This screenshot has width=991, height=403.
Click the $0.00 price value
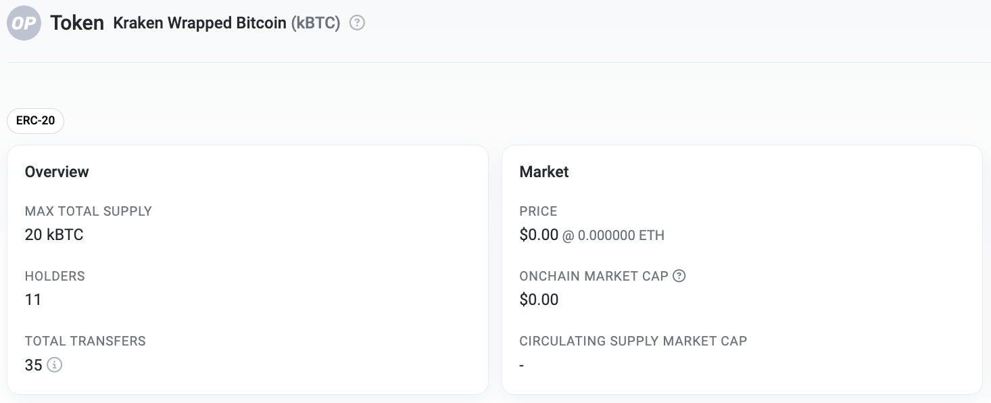click(x=539, y=235)
